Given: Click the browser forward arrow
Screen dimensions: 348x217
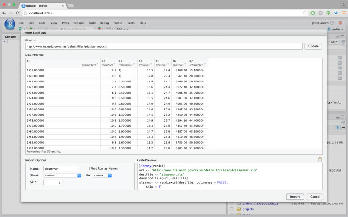Looking at the screenshot, I should 11,13.
